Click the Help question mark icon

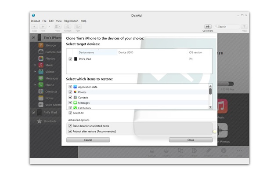[x=244, y=26]
